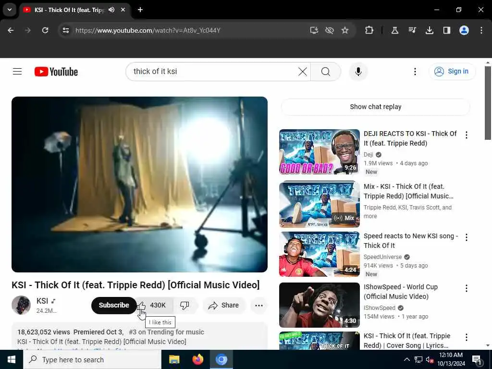Open the KSI Cover Song Lyrics video title
This screenshot has width=492, height=369.
(x=407, y=341)
